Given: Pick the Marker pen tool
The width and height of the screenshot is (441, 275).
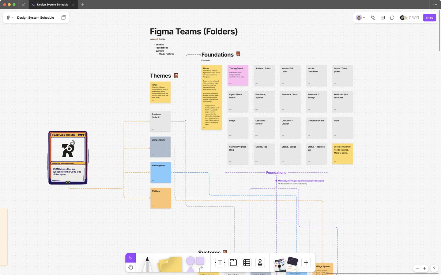Looking at the screenshot, I should click(x=147, y=264).
